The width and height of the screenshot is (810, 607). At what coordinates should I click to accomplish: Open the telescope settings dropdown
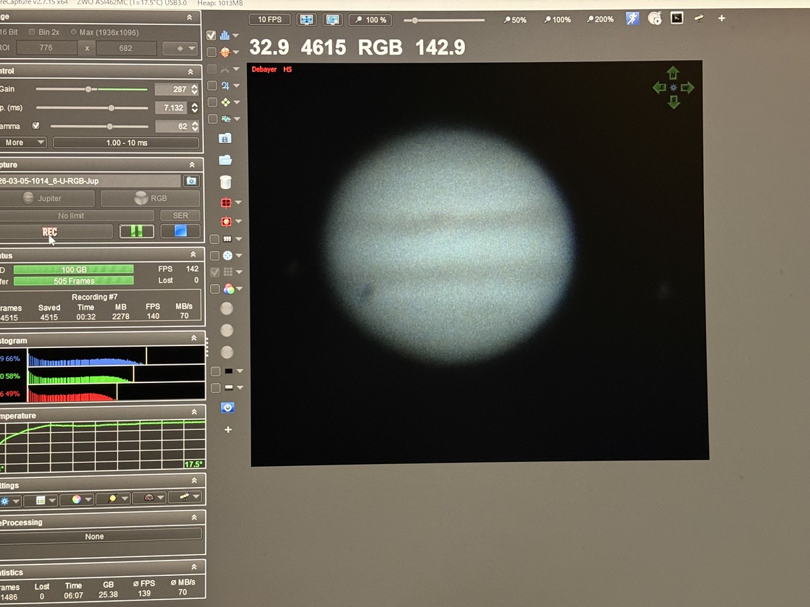pyautogui.click(x=185, y=497)
